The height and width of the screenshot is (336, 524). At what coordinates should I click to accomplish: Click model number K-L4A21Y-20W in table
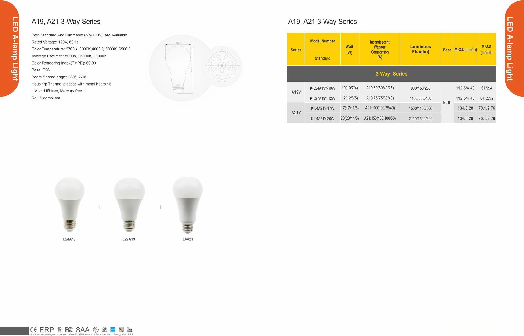[323, 119]
